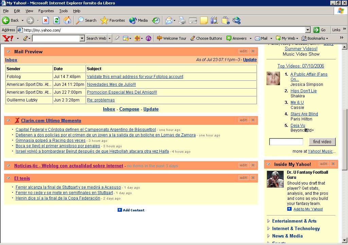Open the Search pane in IE toolbar

tap(86, 20)
